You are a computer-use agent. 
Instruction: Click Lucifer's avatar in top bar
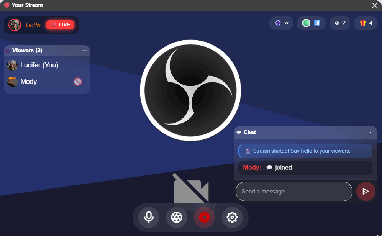click(x=15, y=25)
